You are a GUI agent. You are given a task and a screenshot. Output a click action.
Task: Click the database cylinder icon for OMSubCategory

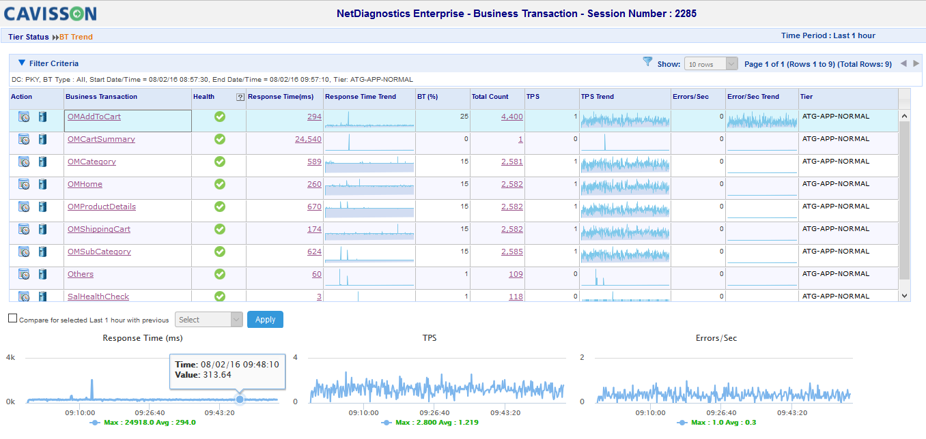[42, 252]
